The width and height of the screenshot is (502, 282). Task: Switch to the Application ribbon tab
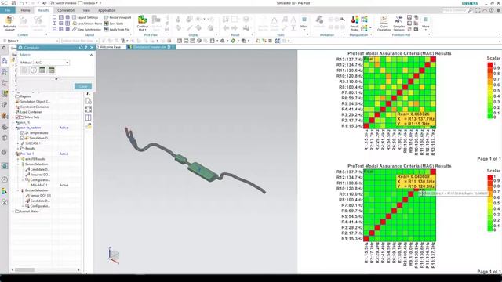click(x=107, y=10)
